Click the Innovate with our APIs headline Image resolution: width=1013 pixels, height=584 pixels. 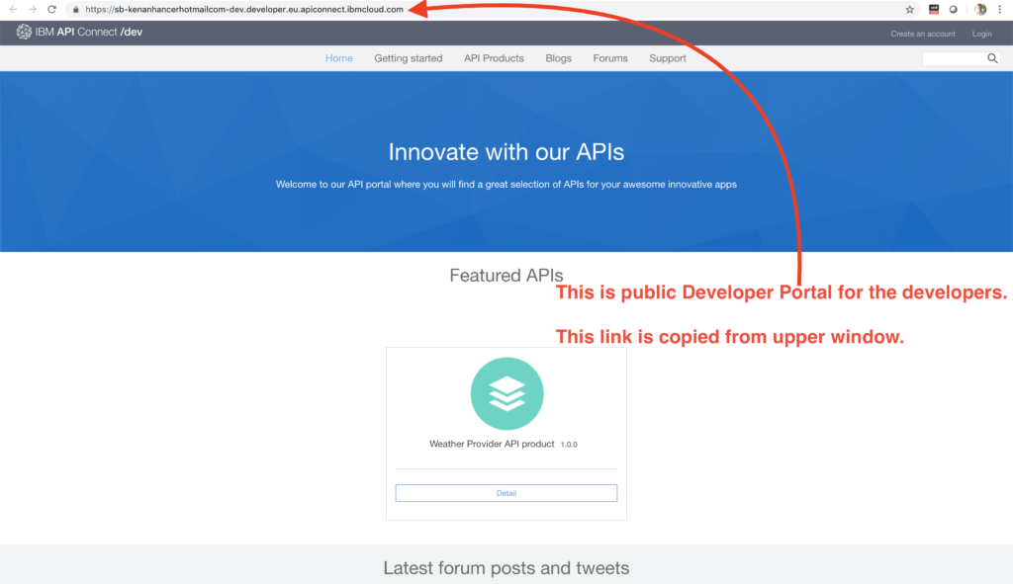[x=506, y=151]
